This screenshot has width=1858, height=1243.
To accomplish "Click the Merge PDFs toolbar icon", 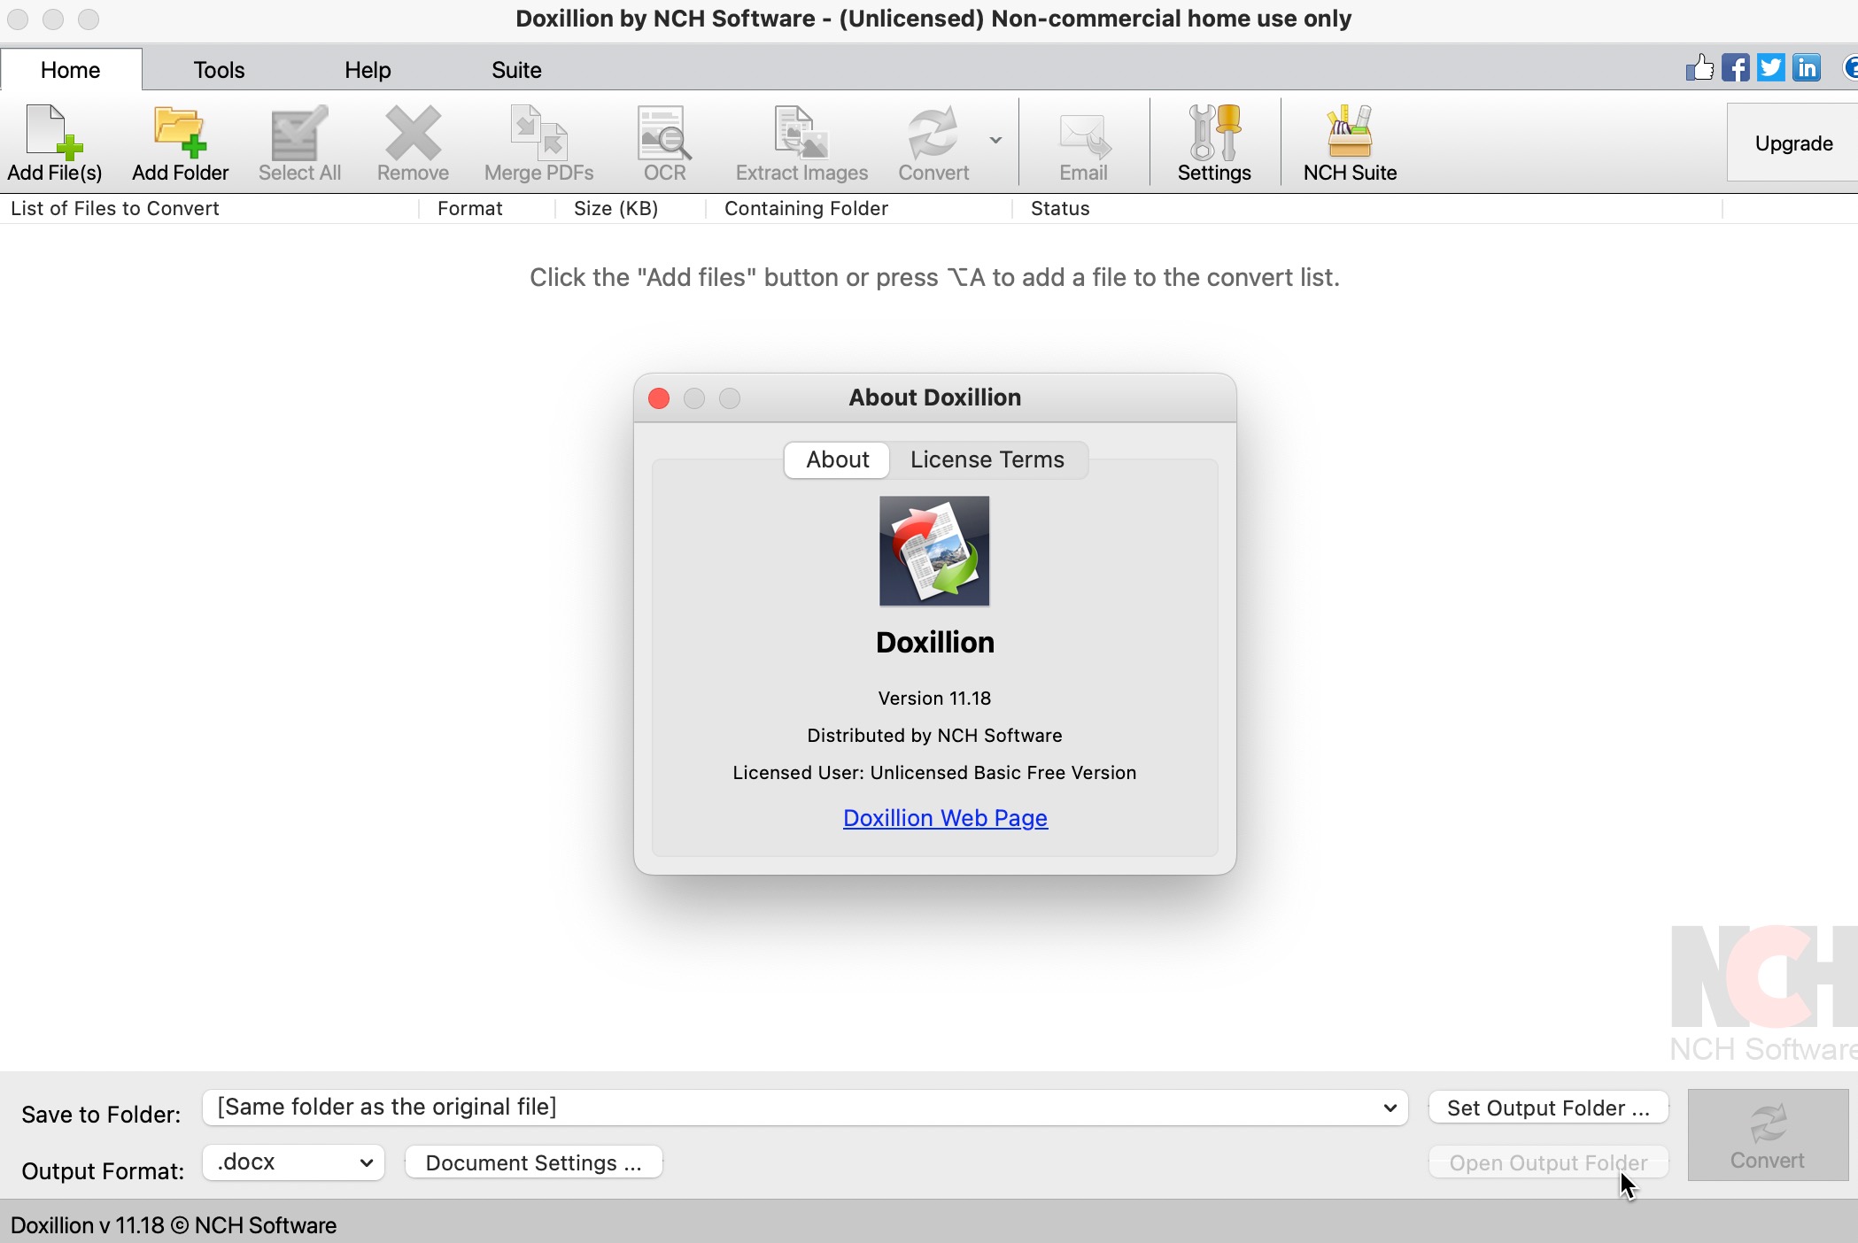I will tap(538, 143).
